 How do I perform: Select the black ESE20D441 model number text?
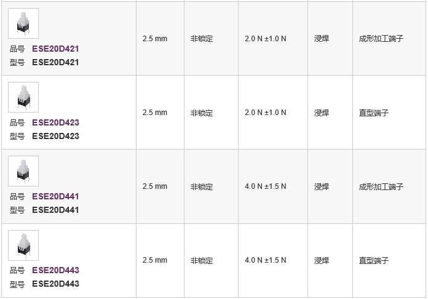pos(55,210)
